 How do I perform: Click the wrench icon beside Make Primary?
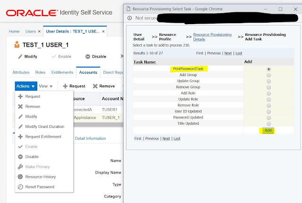[x=20, y=167]
